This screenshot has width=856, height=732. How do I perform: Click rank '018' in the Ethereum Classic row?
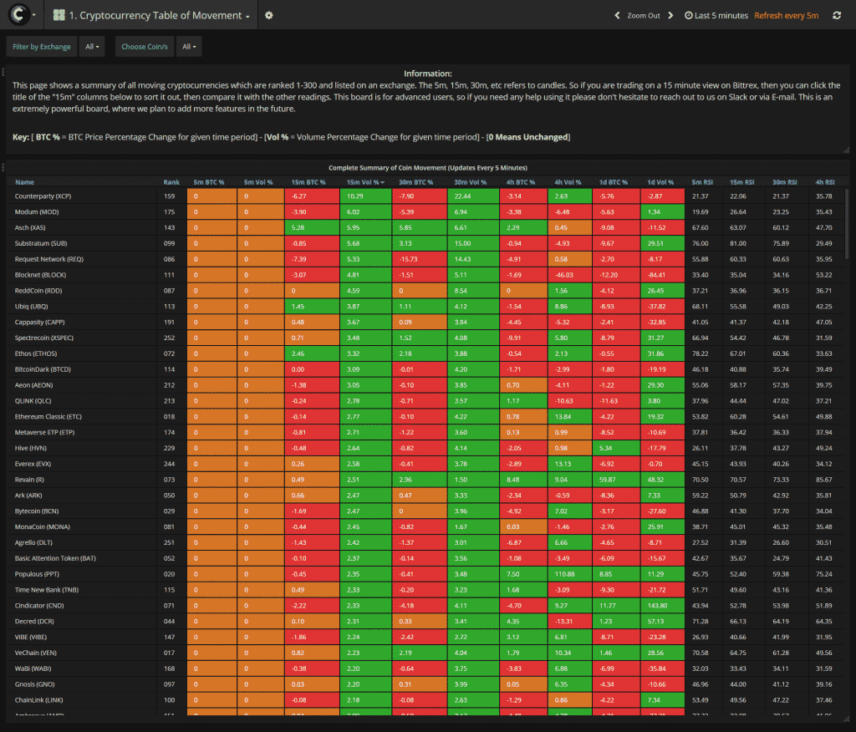click(x=169, y=416)
